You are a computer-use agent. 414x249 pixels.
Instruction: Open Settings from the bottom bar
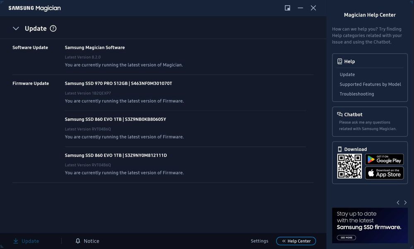[x=260, y=241]
